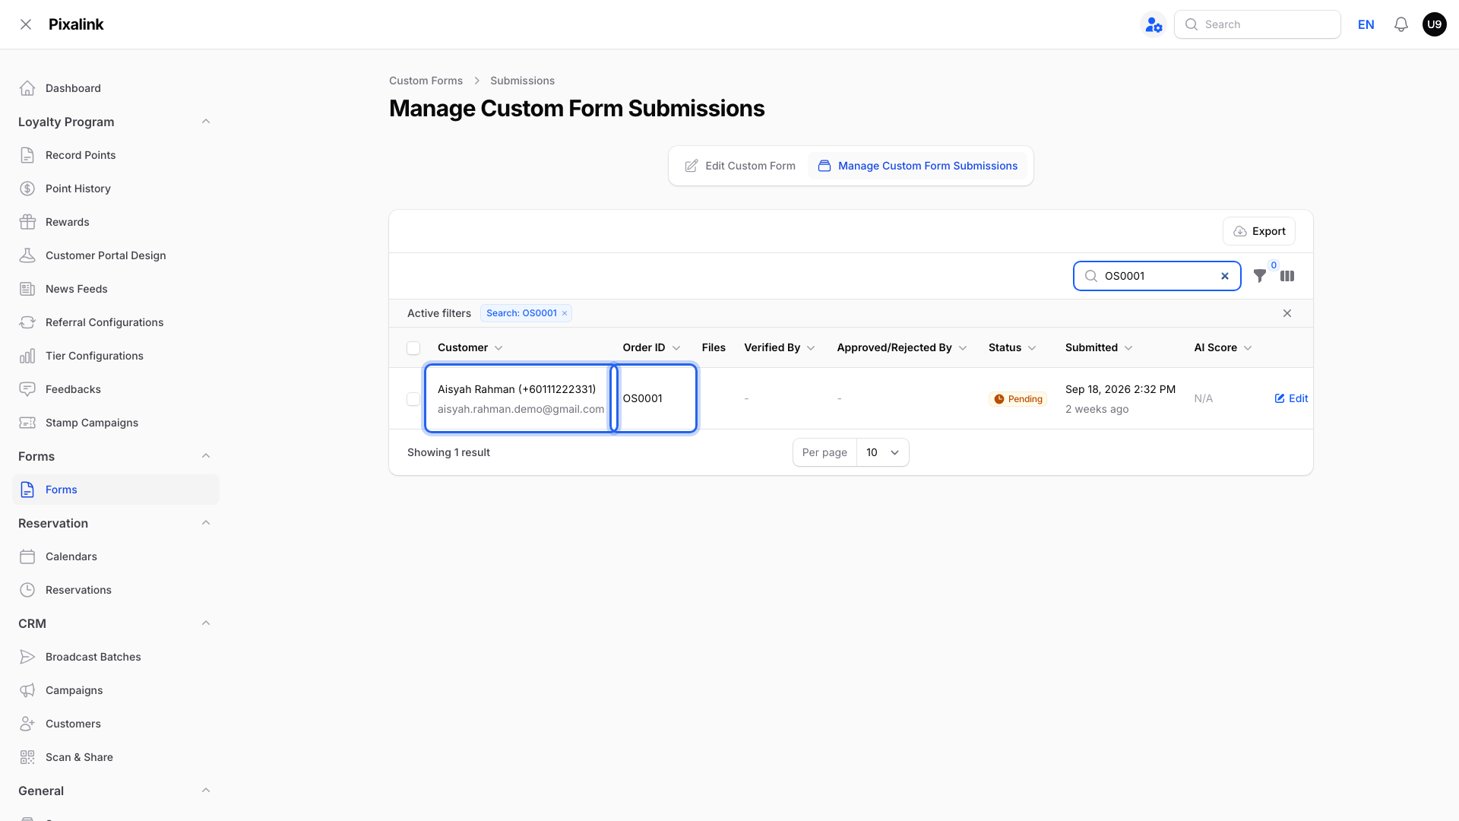Dismiss all active filters
The image size is (1459, 821).
(x=1287, y=313)
